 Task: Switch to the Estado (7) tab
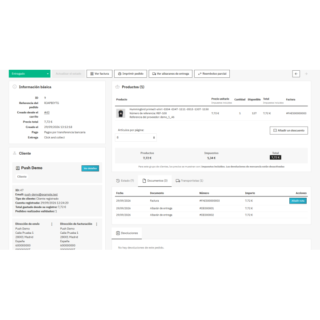pos(125,180)
